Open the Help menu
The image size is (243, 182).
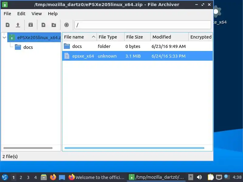click(53, 14)
